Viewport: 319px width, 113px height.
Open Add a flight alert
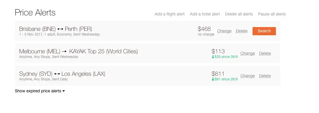point(170,14)
